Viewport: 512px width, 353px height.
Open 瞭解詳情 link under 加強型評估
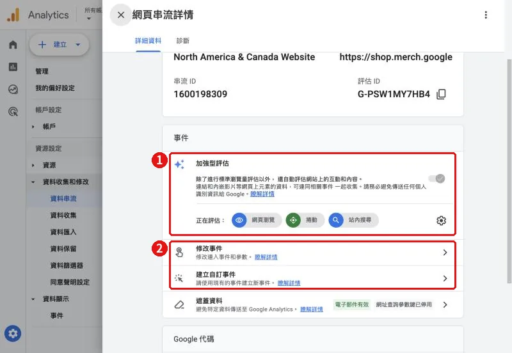point(262,194)
